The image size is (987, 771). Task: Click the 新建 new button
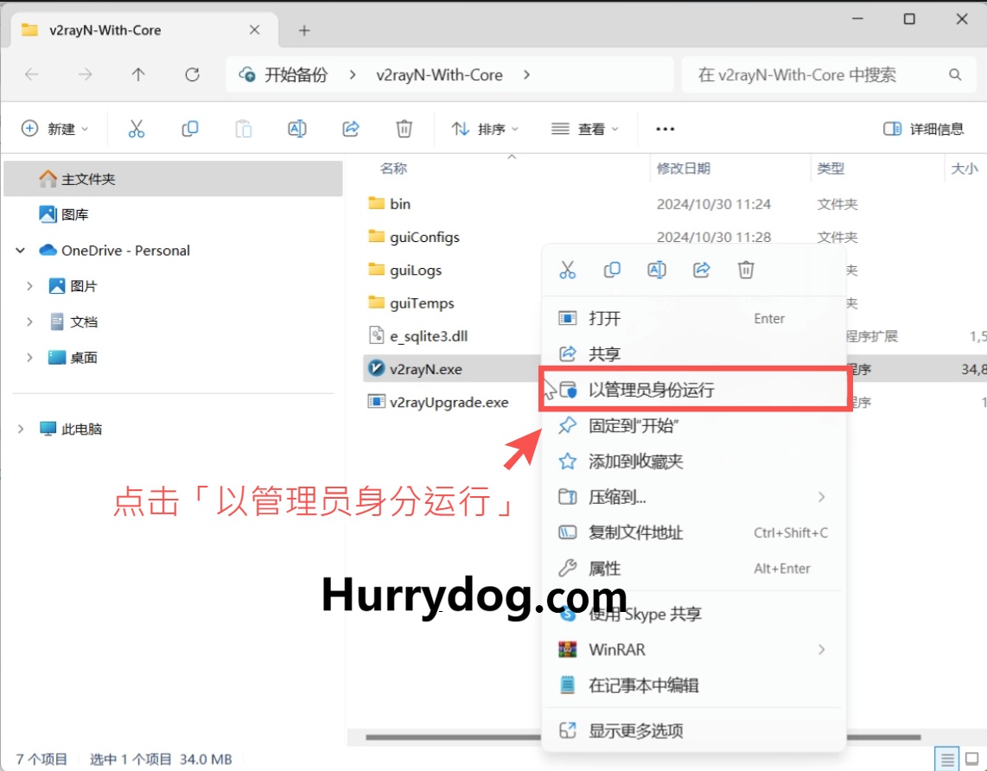(x=54, y=129)
